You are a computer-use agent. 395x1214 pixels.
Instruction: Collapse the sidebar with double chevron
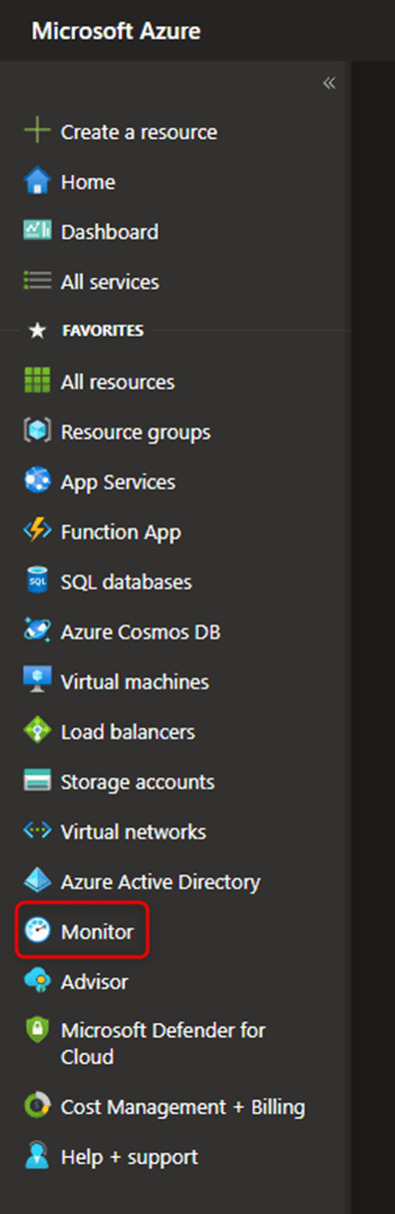pos(329,83)
